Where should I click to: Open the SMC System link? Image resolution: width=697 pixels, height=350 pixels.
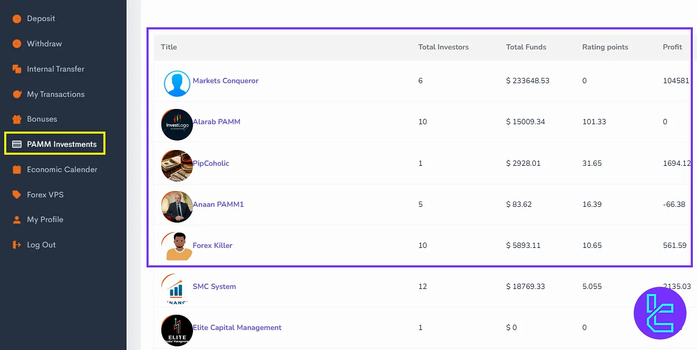(214, 286)
